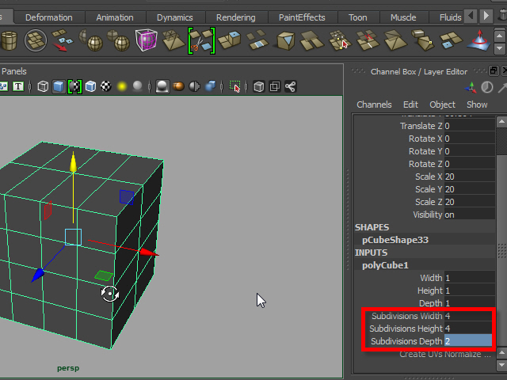Image resolution: width=507 pixels, height=380 pixels.
Task: Select the Cut Faces scissors shelf icon
Action: coord(201,40)
